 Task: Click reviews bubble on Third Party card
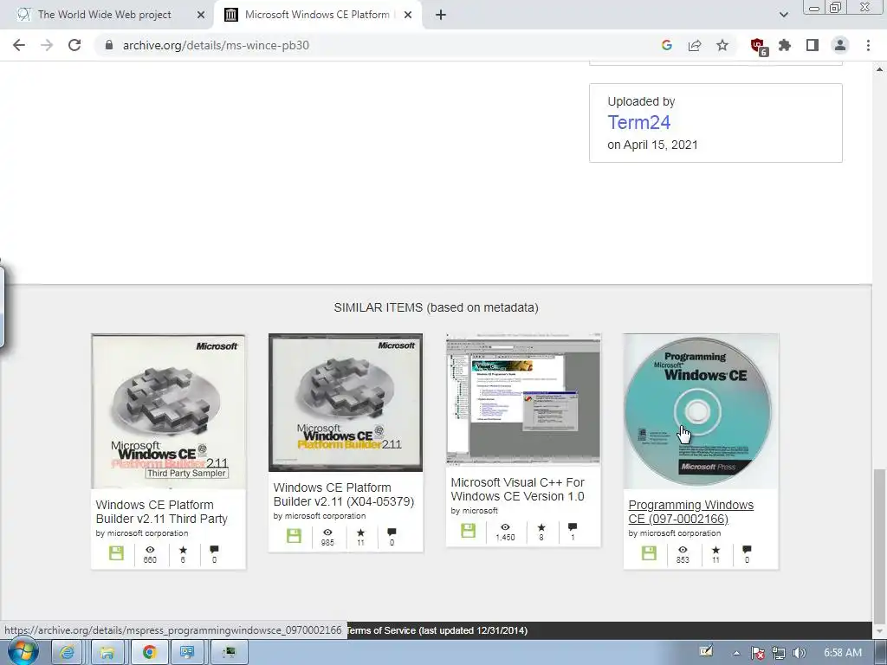[214, 549]
